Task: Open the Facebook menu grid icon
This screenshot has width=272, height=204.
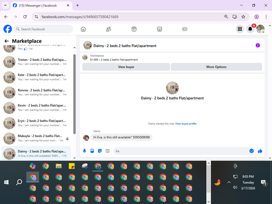Action: (240, 29)
